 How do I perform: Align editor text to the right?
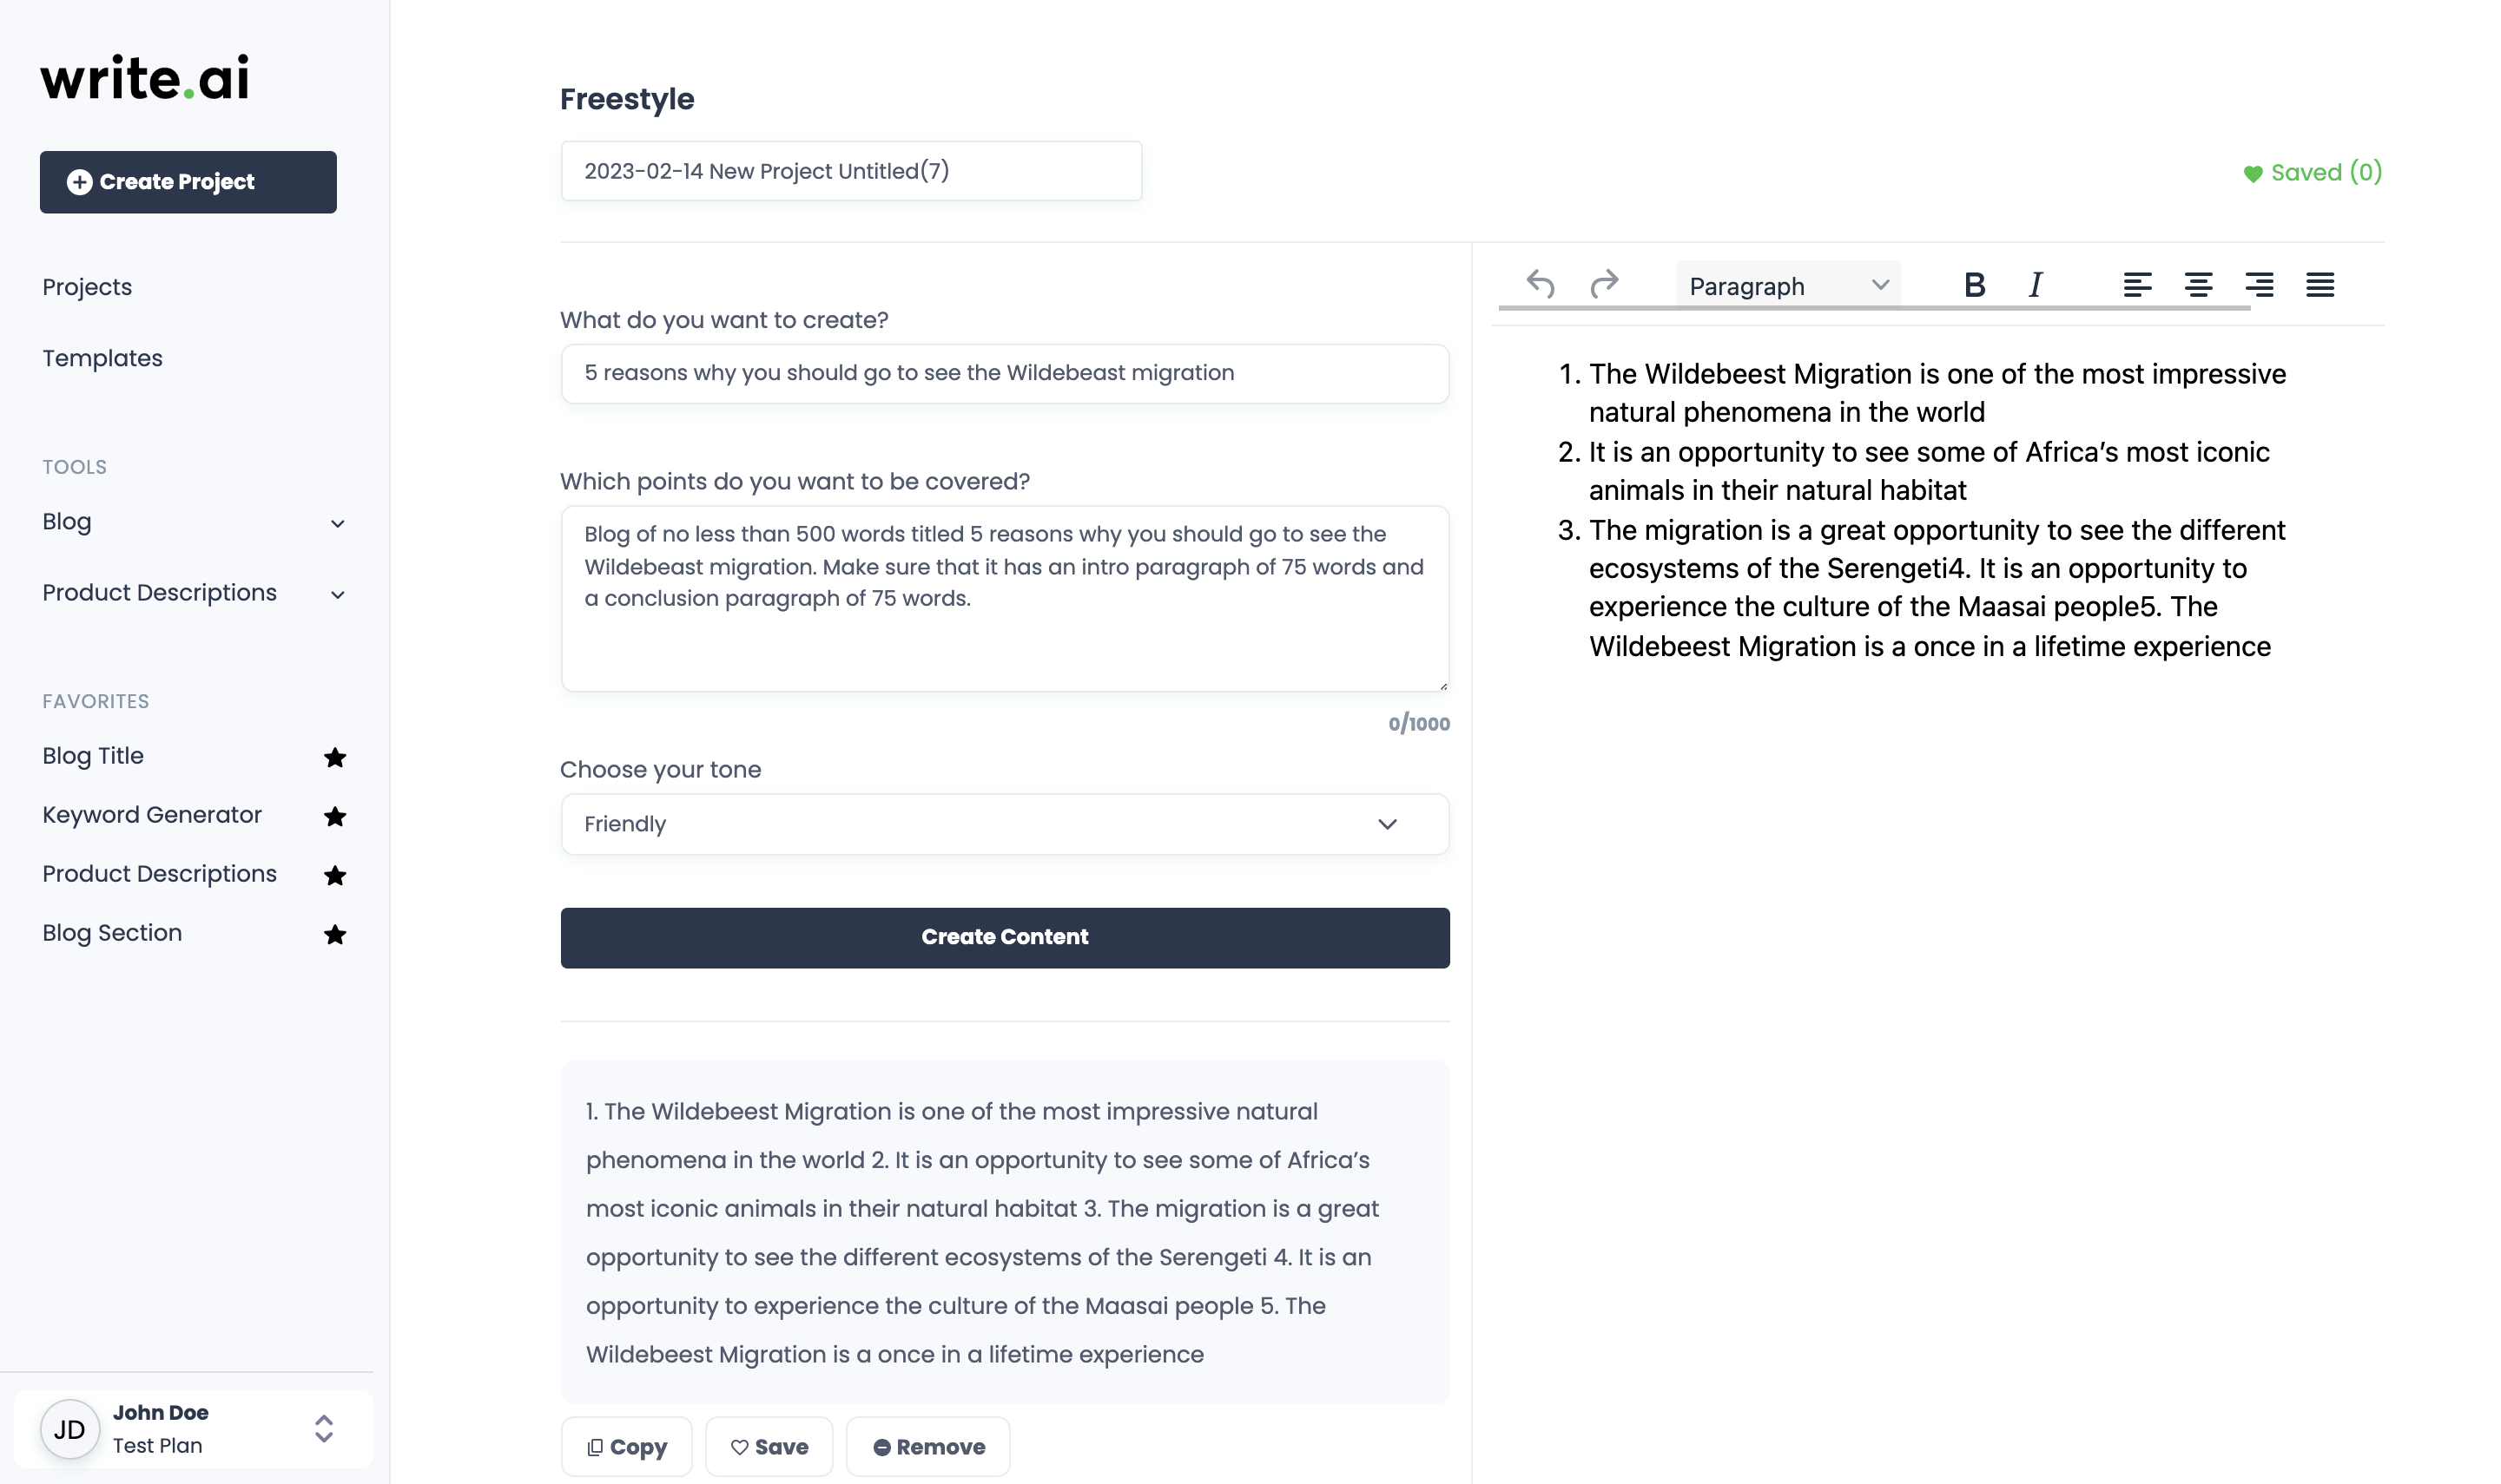click(2259, 286)
